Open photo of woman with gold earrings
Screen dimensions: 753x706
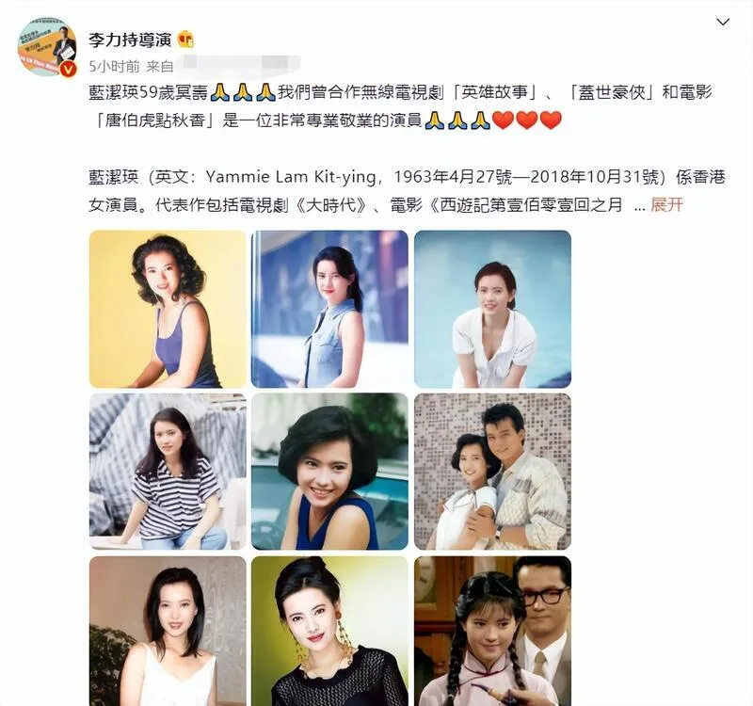329,631
